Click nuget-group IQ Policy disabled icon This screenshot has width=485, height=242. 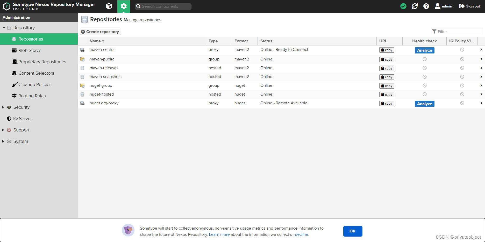(x=462, y=85)
